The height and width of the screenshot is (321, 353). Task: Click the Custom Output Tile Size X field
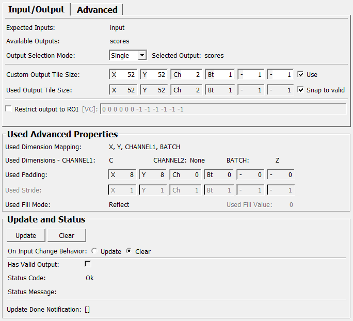tap(124, 75)
